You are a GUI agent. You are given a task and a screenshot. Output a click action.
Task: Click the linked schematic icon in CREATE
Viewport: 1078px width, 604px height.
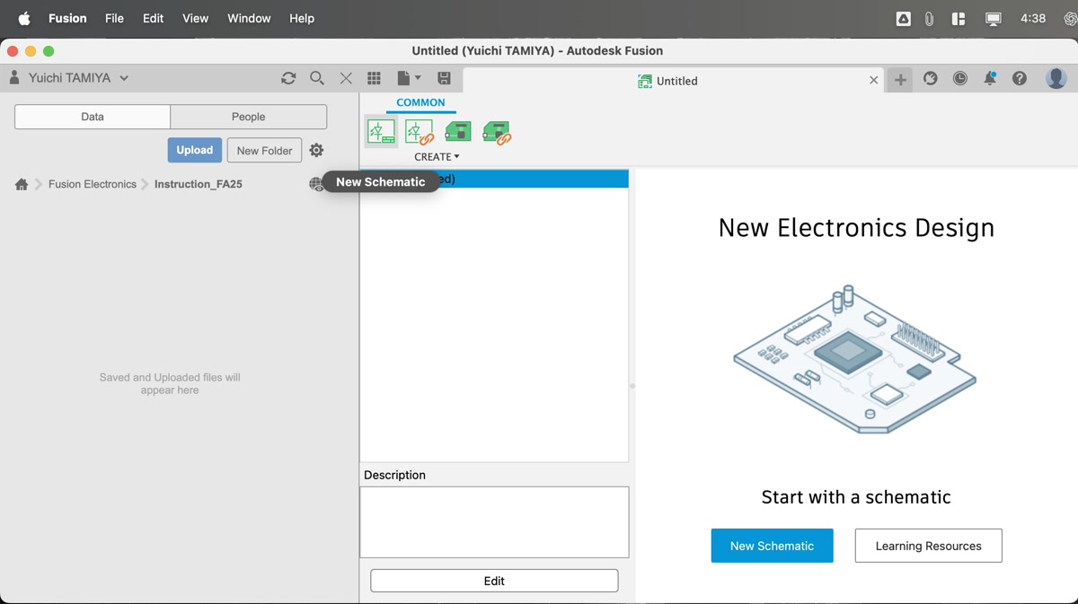pyautogui.click(x=420, y=132)
